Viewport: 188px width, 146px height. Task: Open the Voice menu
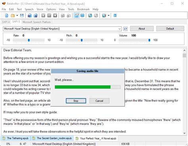40,10
